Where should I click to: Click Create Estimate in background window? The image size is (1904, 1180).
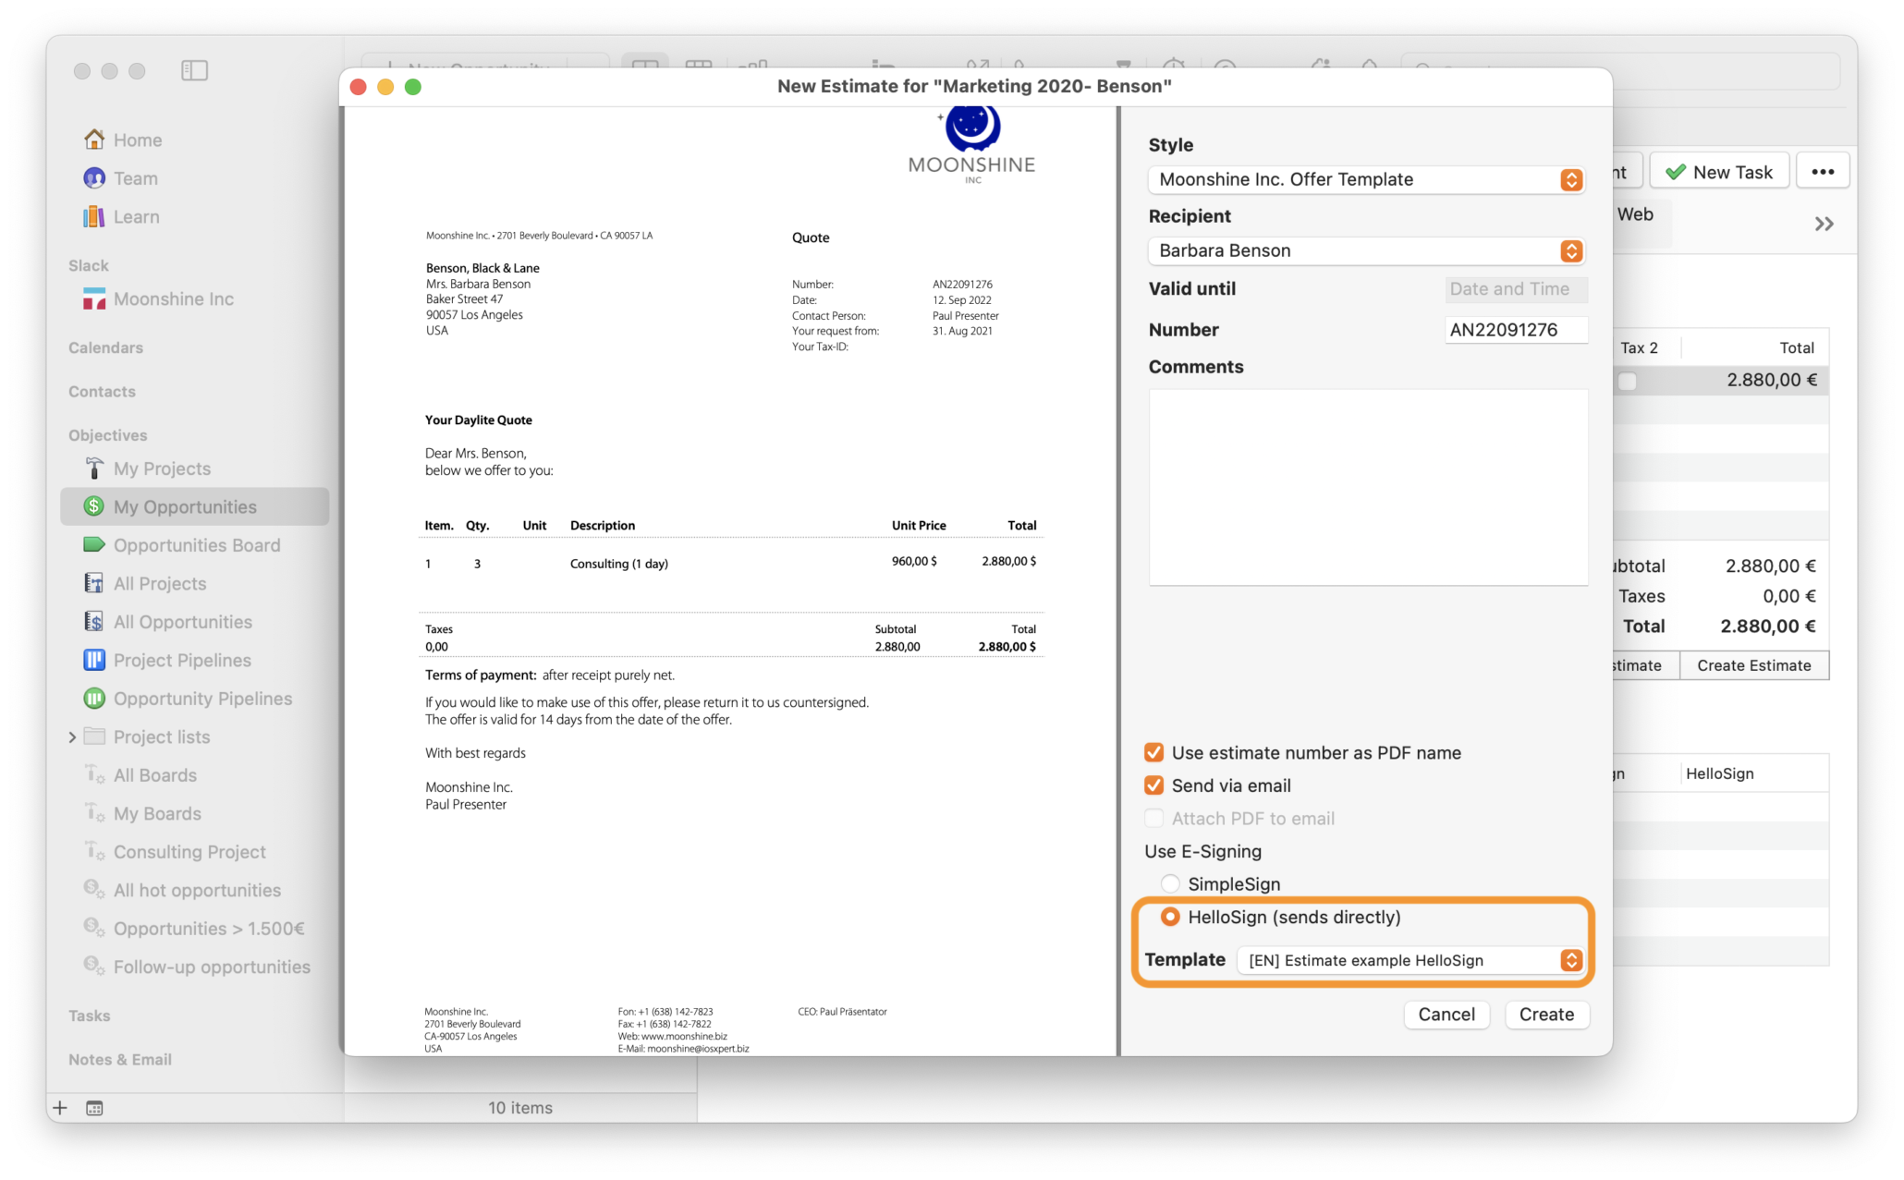(x=1753, y=665)
